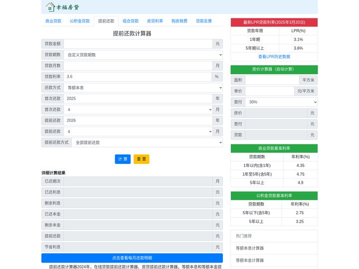Click the 首次还款 year field 2025
This screenshot has width=359, height=269.
(x=138, y=99)
